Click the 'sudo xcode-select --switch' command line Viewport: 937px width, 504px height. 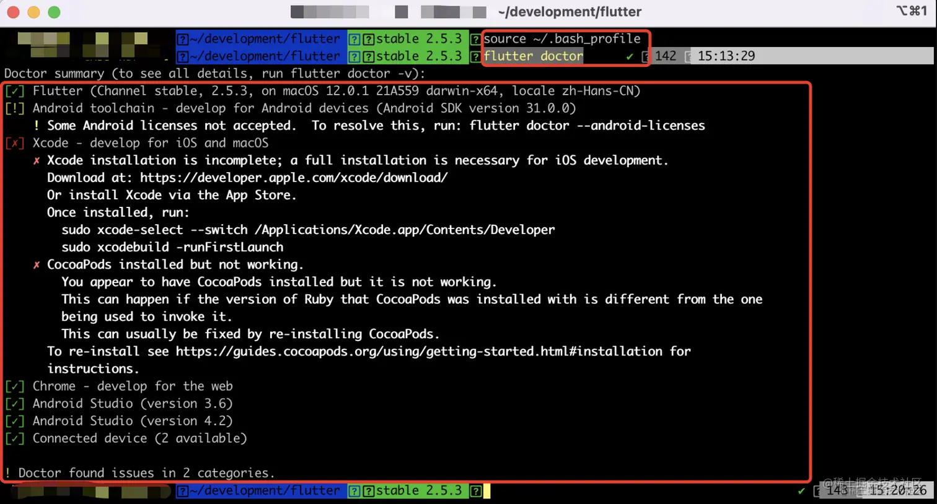(308, 230)
